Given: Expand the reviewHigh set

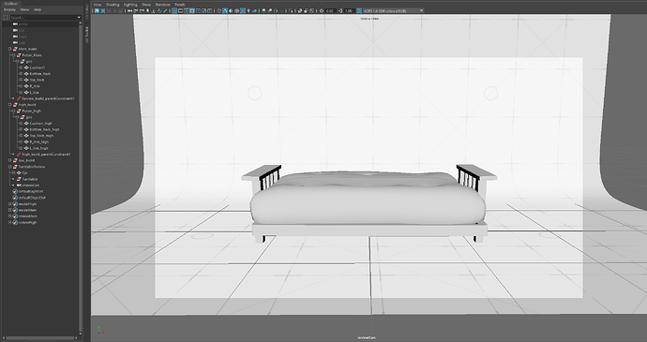Looking at the screenshot, I should (x=10, y=222).
